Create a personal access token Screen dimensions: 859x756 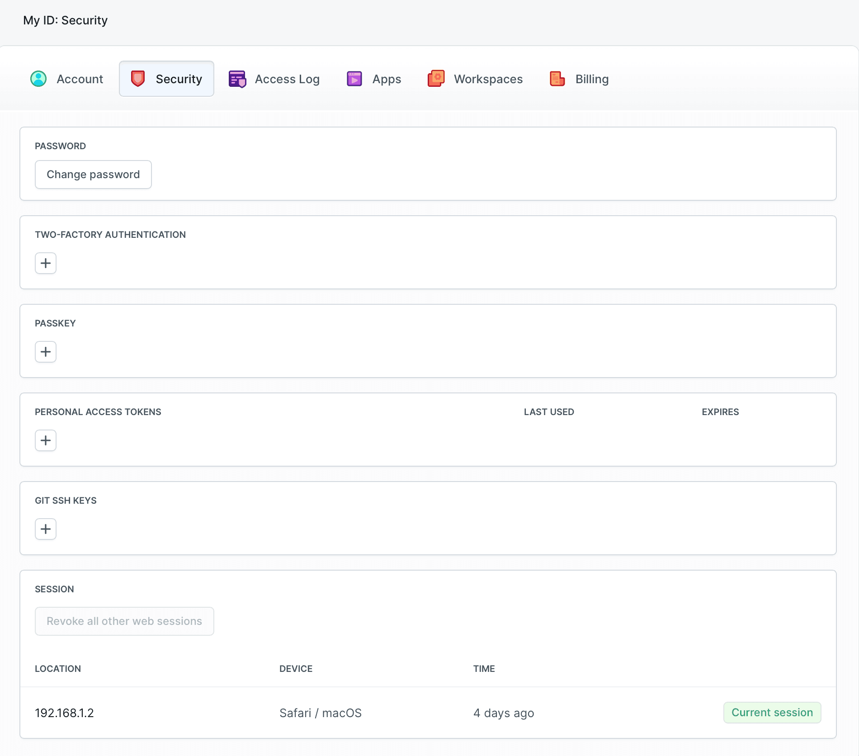tap(45, 440)
